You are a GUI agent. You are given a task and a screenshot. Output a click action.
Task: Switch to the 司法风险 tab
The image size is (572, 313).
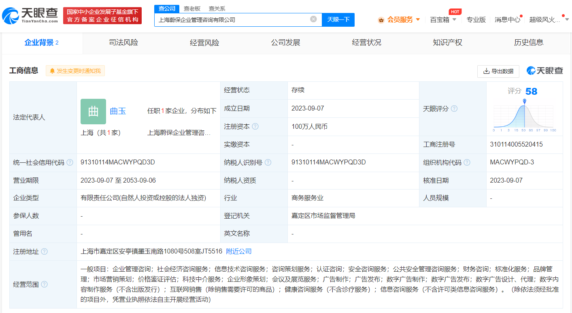(x=123, y=43)
